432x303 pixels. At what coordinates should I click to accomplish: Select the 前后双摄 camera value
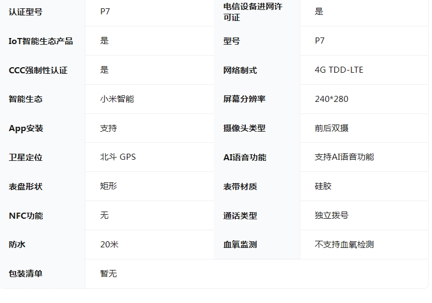pyautogui.click(x=331, y=128)
